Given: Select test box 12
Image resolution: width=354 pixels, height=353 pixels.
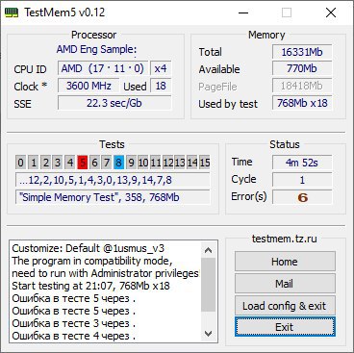Looking at the screenshot, I should click(x=168, y=163).
